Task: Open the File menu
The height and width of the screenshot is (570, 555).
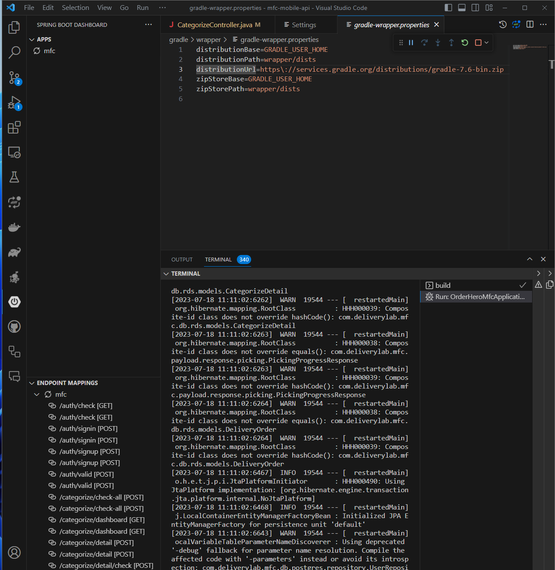Action: point(29,8)
